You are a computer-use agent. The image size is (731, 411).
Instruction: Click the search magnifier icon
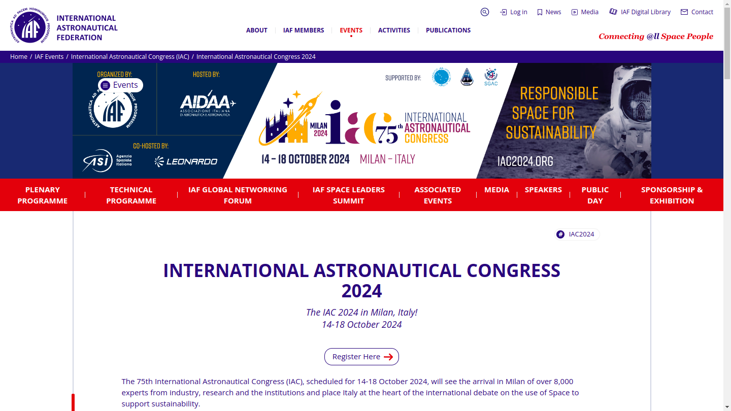(x=485, y=12)
